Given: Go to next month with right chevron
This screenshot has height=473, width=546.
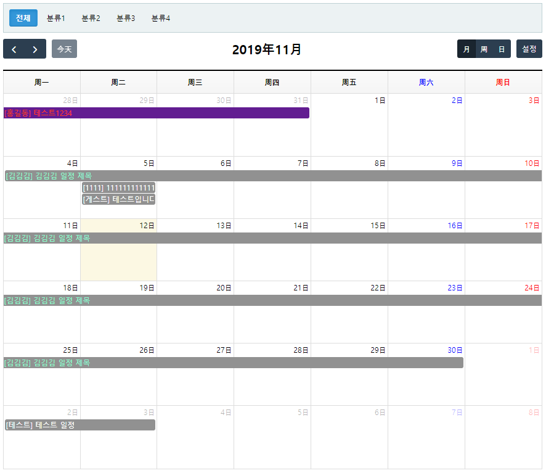Looking at the screenshot, I should coord(35,49).
